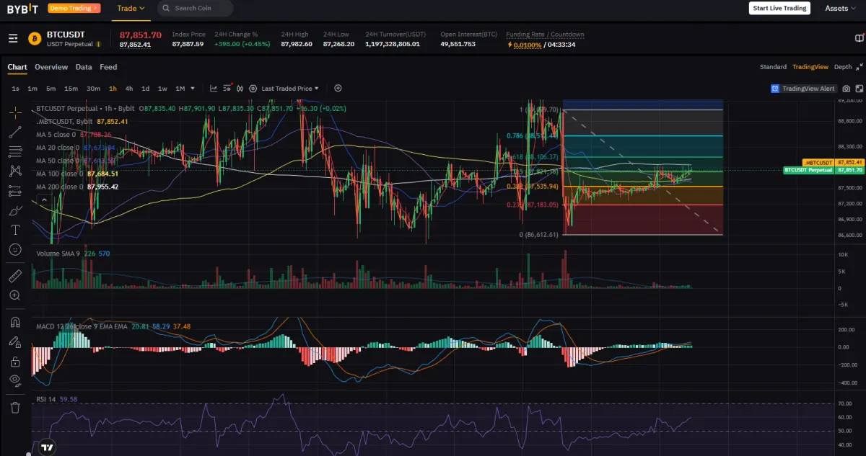Viewport: 866px width, 456px height.
Task: Open the Demo Trading mode switcher
Action: point(74,8)
